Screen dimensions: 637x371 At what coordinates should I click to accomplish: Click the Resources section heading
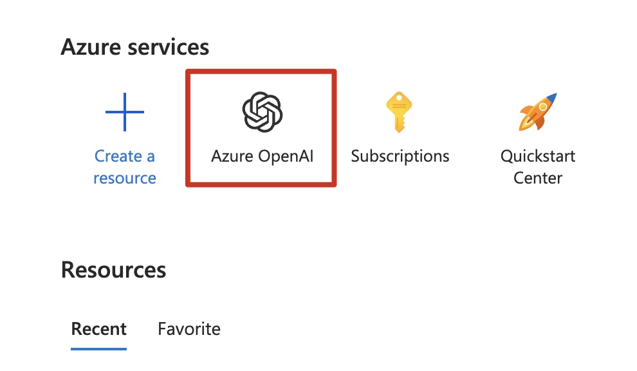(113, 271)
